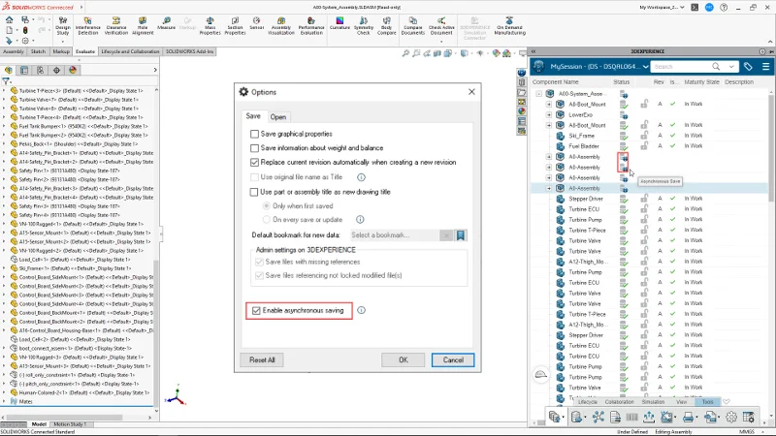This screenshot has height=436, width=776.
Task: Click the OK button in Options dialog
Action: click(x=403, y=359)
